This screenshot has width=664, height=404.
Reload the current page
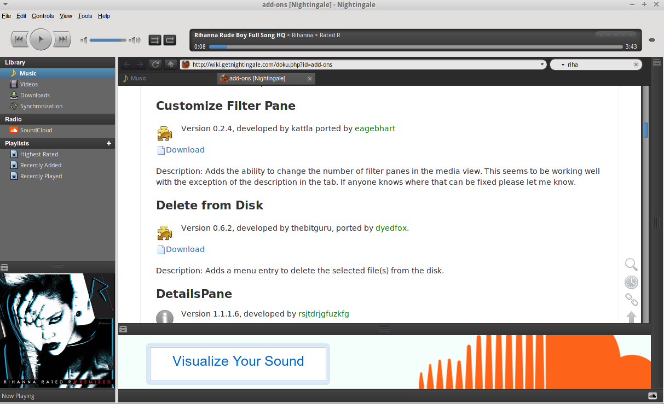(x=155, y=65)
